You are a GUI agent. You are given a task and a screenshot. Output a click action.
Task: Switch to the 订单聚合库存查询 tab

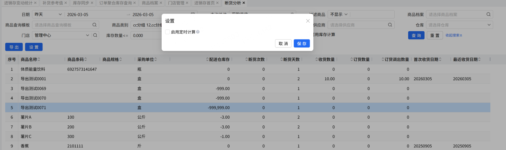click(116, 3)
